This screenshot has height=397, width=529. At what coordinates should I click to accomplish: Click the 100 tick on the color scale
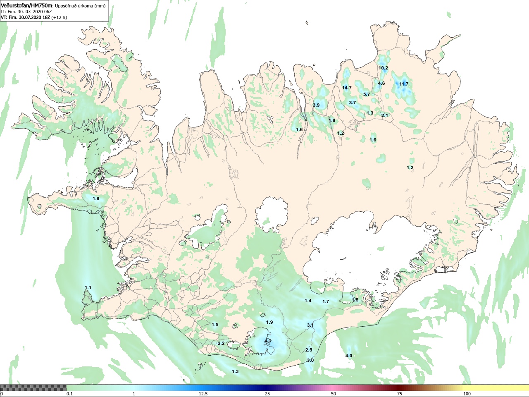[467, 394]
